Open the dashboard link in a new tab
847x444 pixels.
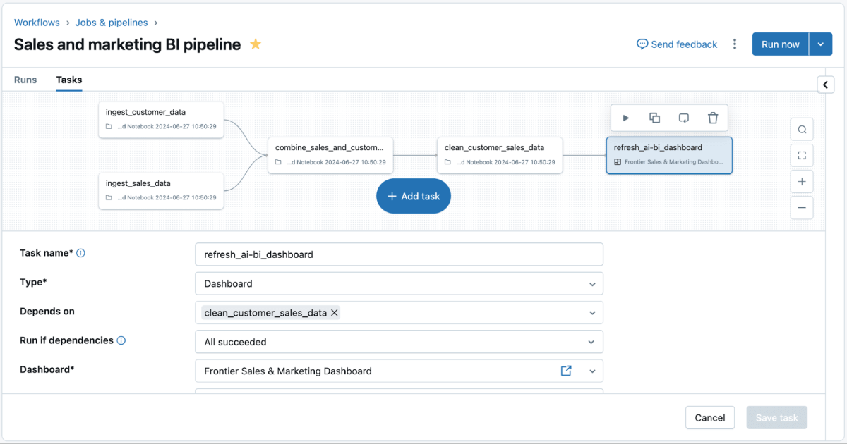tap(566, 370)
